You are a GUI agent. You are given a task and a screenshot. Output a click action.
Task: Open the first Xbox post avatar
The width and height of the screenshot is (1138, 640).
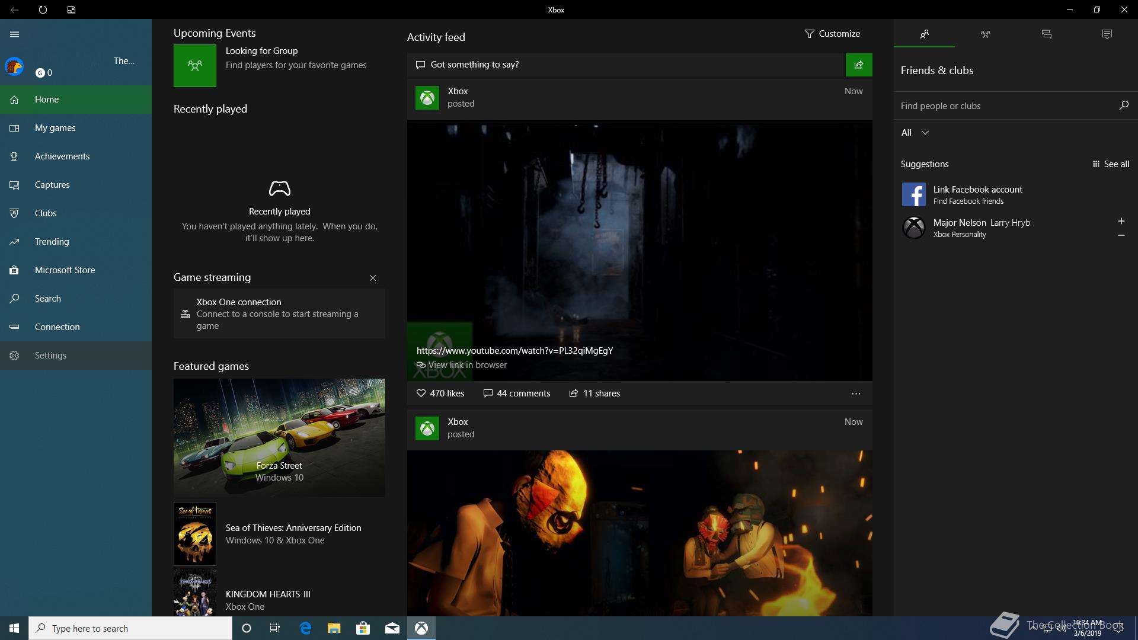click(427, 98)
